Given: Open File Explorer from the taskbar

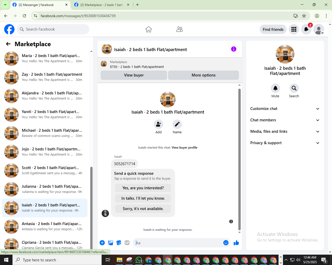Looking at the screenshot, I should pyautogui.click(x=119, y=260).
